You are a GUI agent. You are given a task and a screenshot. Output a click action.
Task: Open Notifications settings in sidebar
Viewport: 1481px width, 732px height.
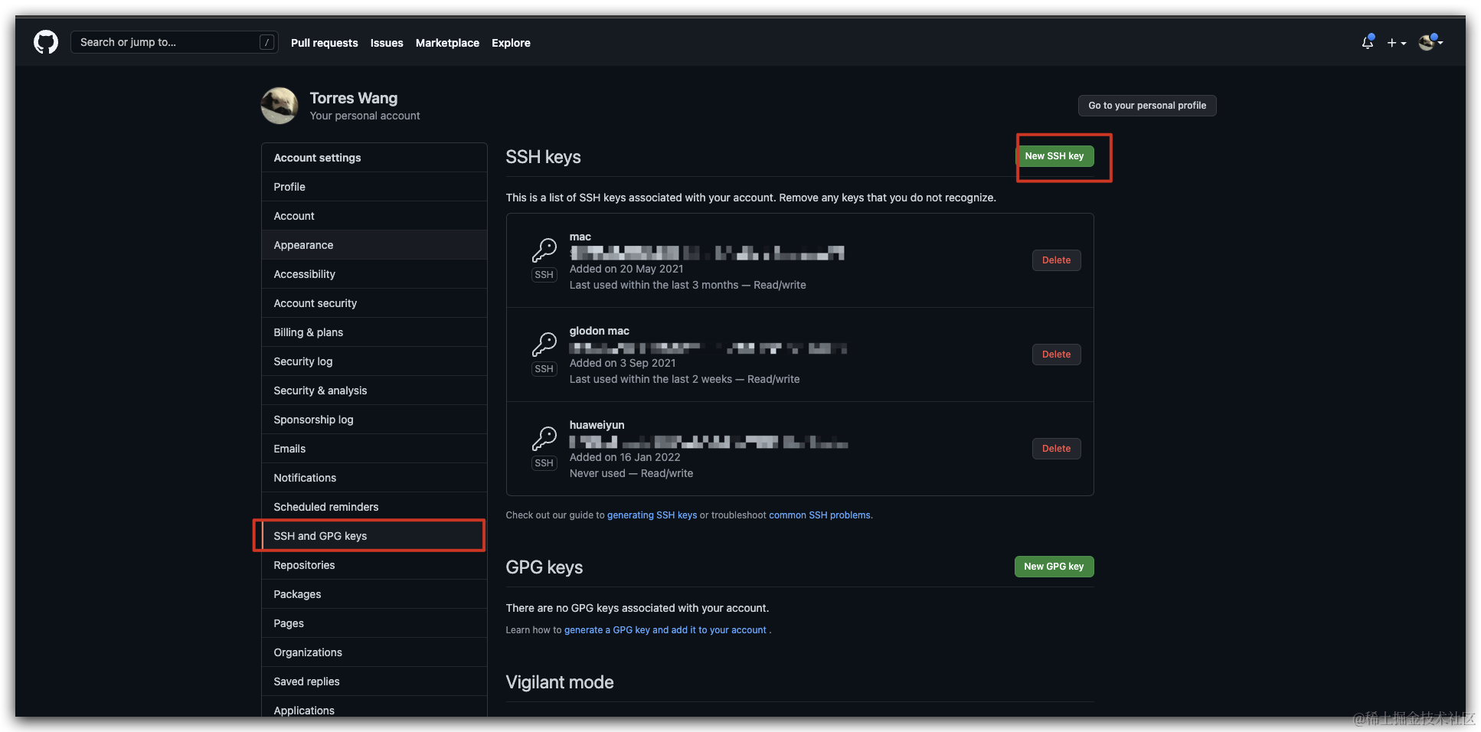[x=374, y=478]
